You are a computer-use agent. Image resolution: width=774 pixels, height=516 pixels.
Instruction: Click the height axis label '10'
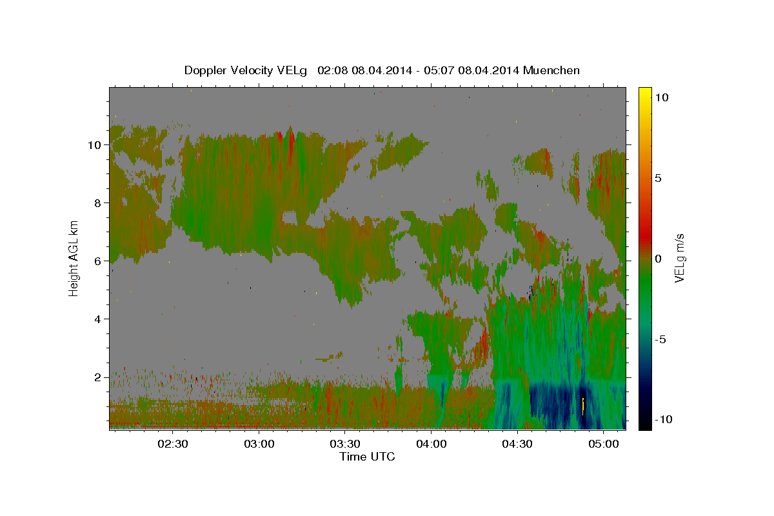(94, 144)
